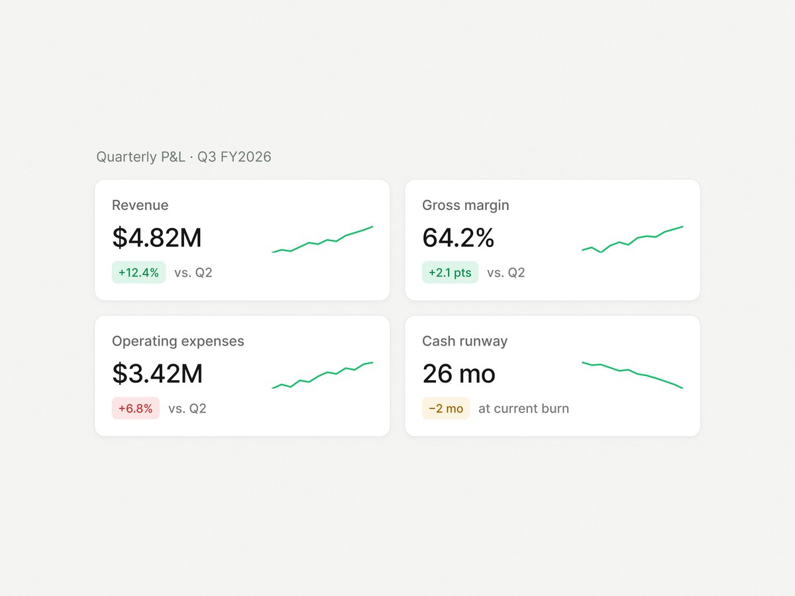Image resolution: width=795 pixels, height=596 pixels.
Task: Open the Gross margin card title
Action: coord(466,205)
